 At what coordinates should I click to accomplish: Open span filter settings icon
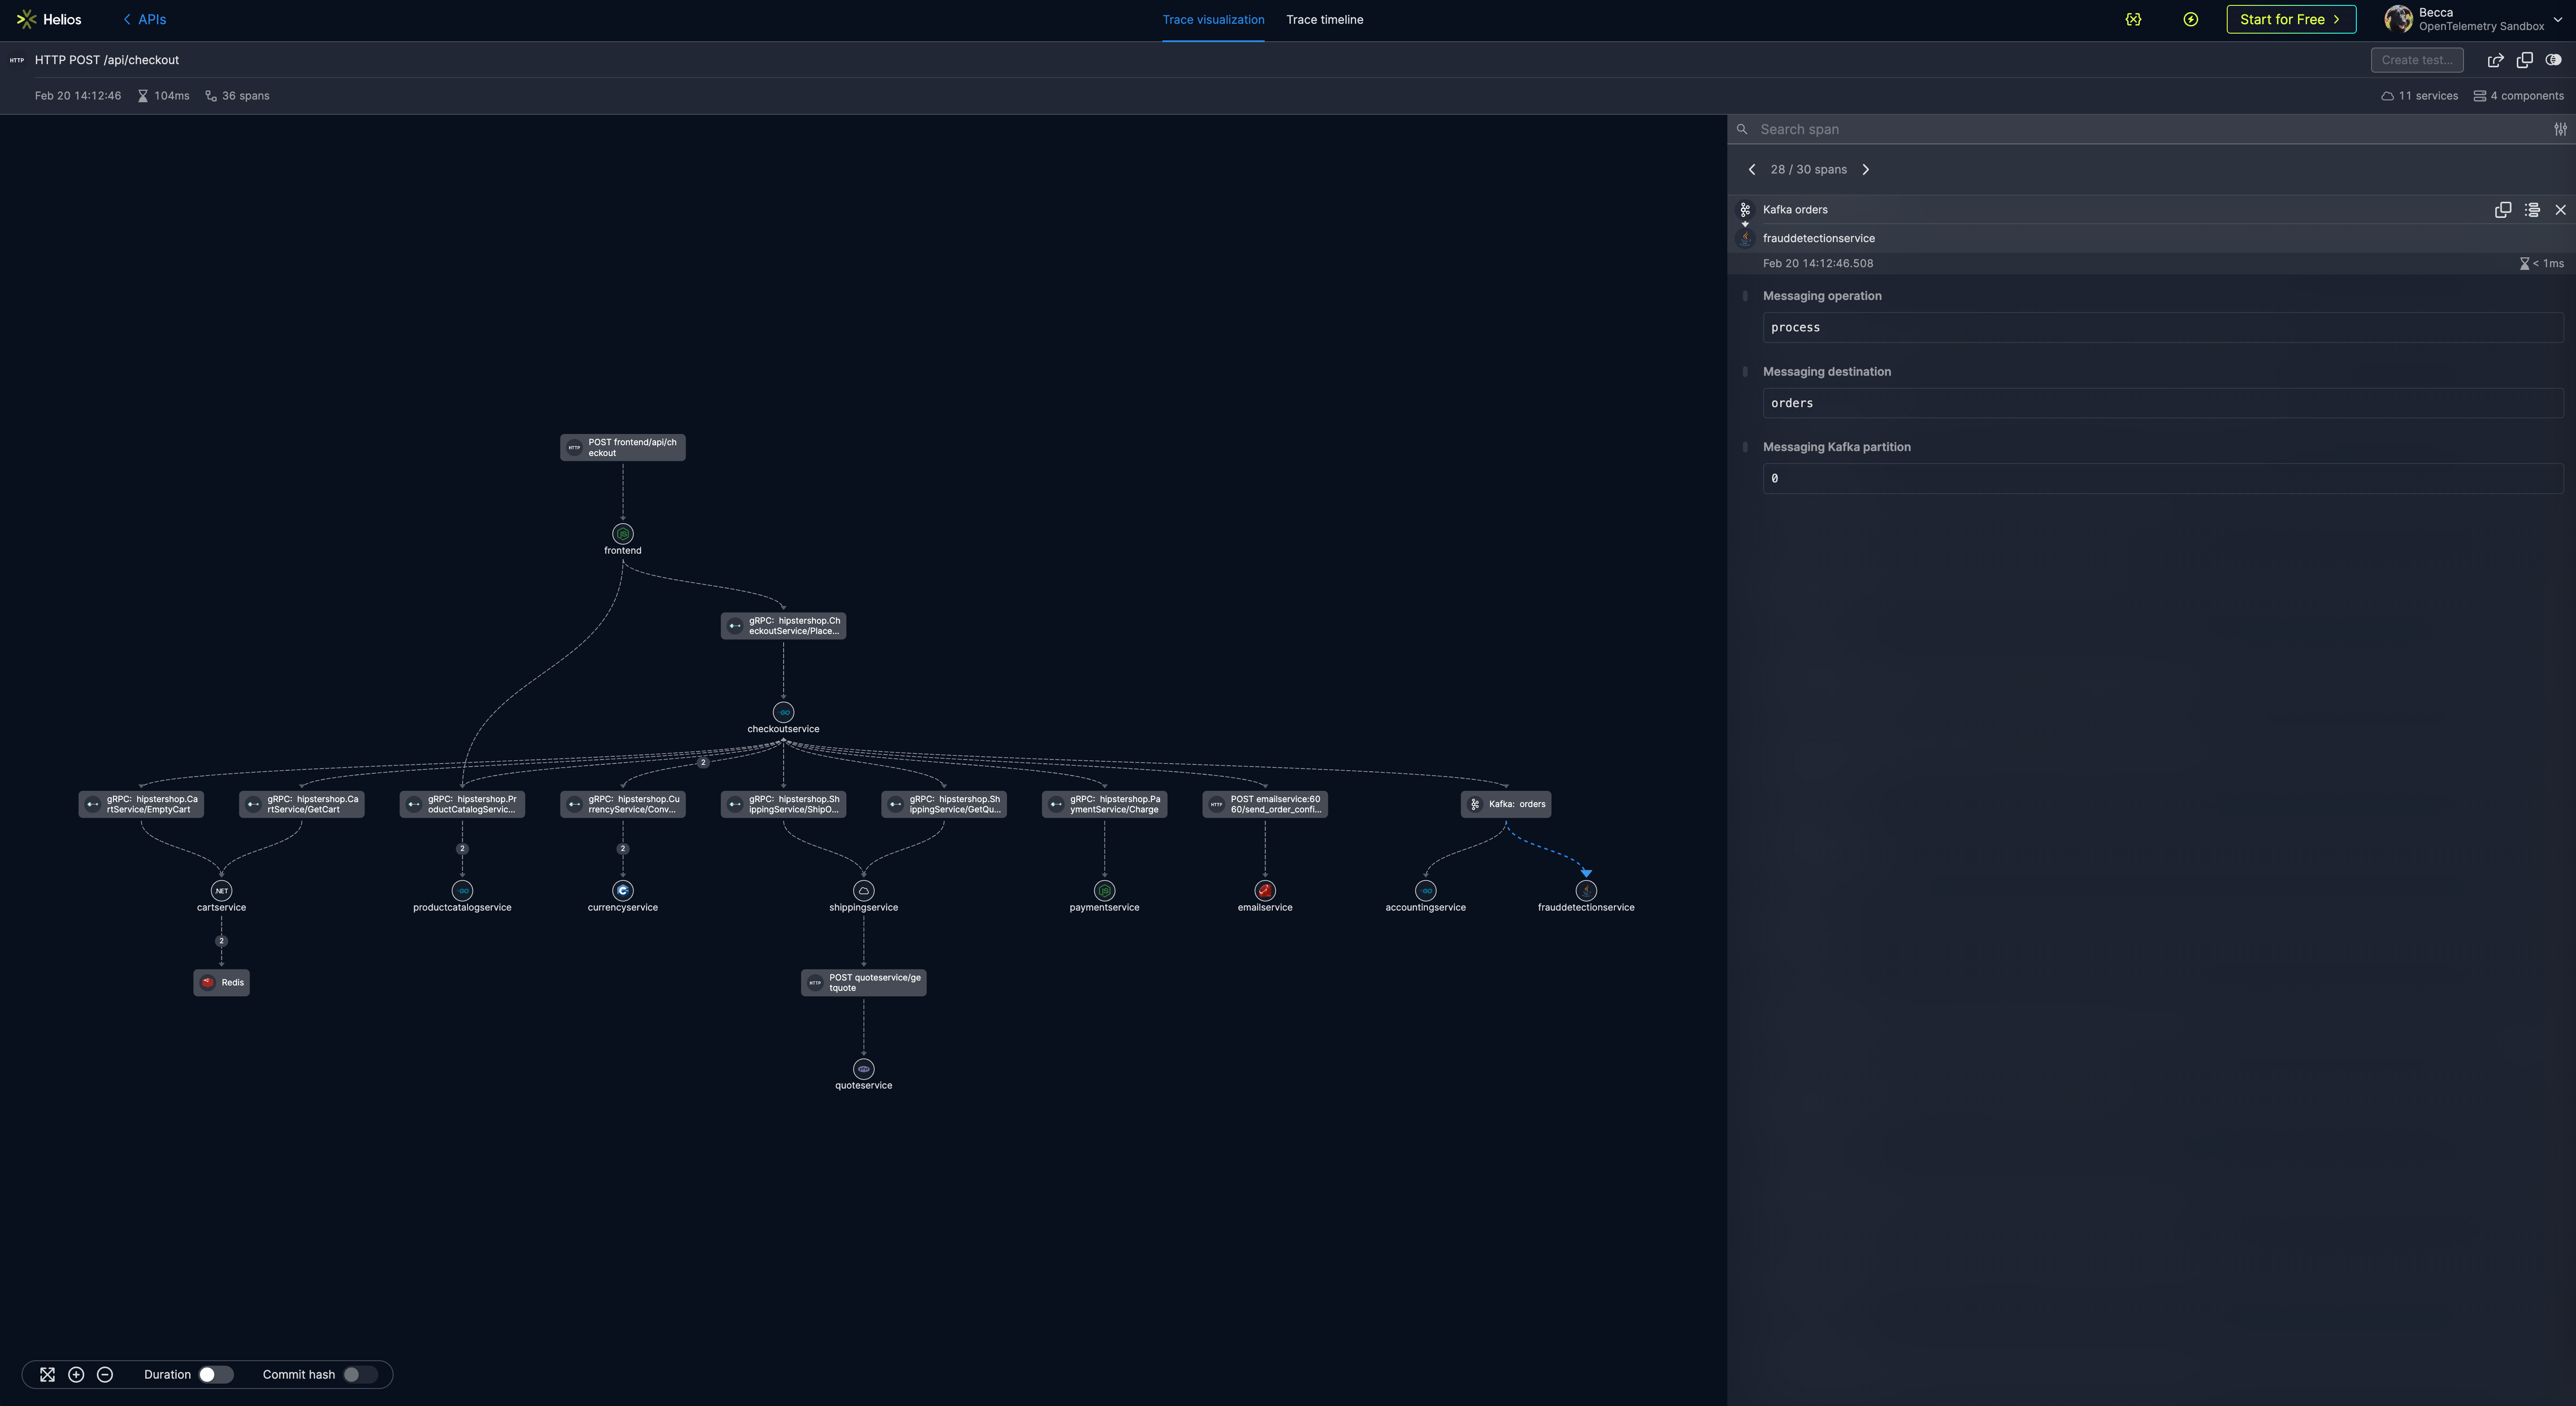pyautogui.click(x=2560, y=129)
